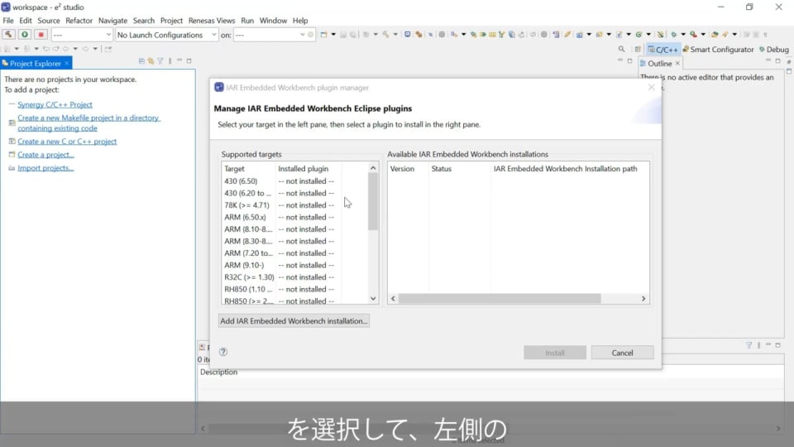Maximize the Project Explorer view
Image resolution: width=794 pixels, height=447 pixels.
coord(189,60)
